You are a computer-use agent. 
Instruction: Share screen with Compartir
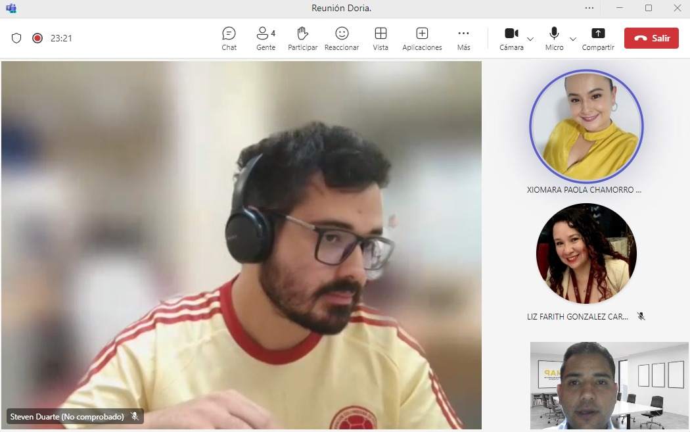[x=597, y=38]
